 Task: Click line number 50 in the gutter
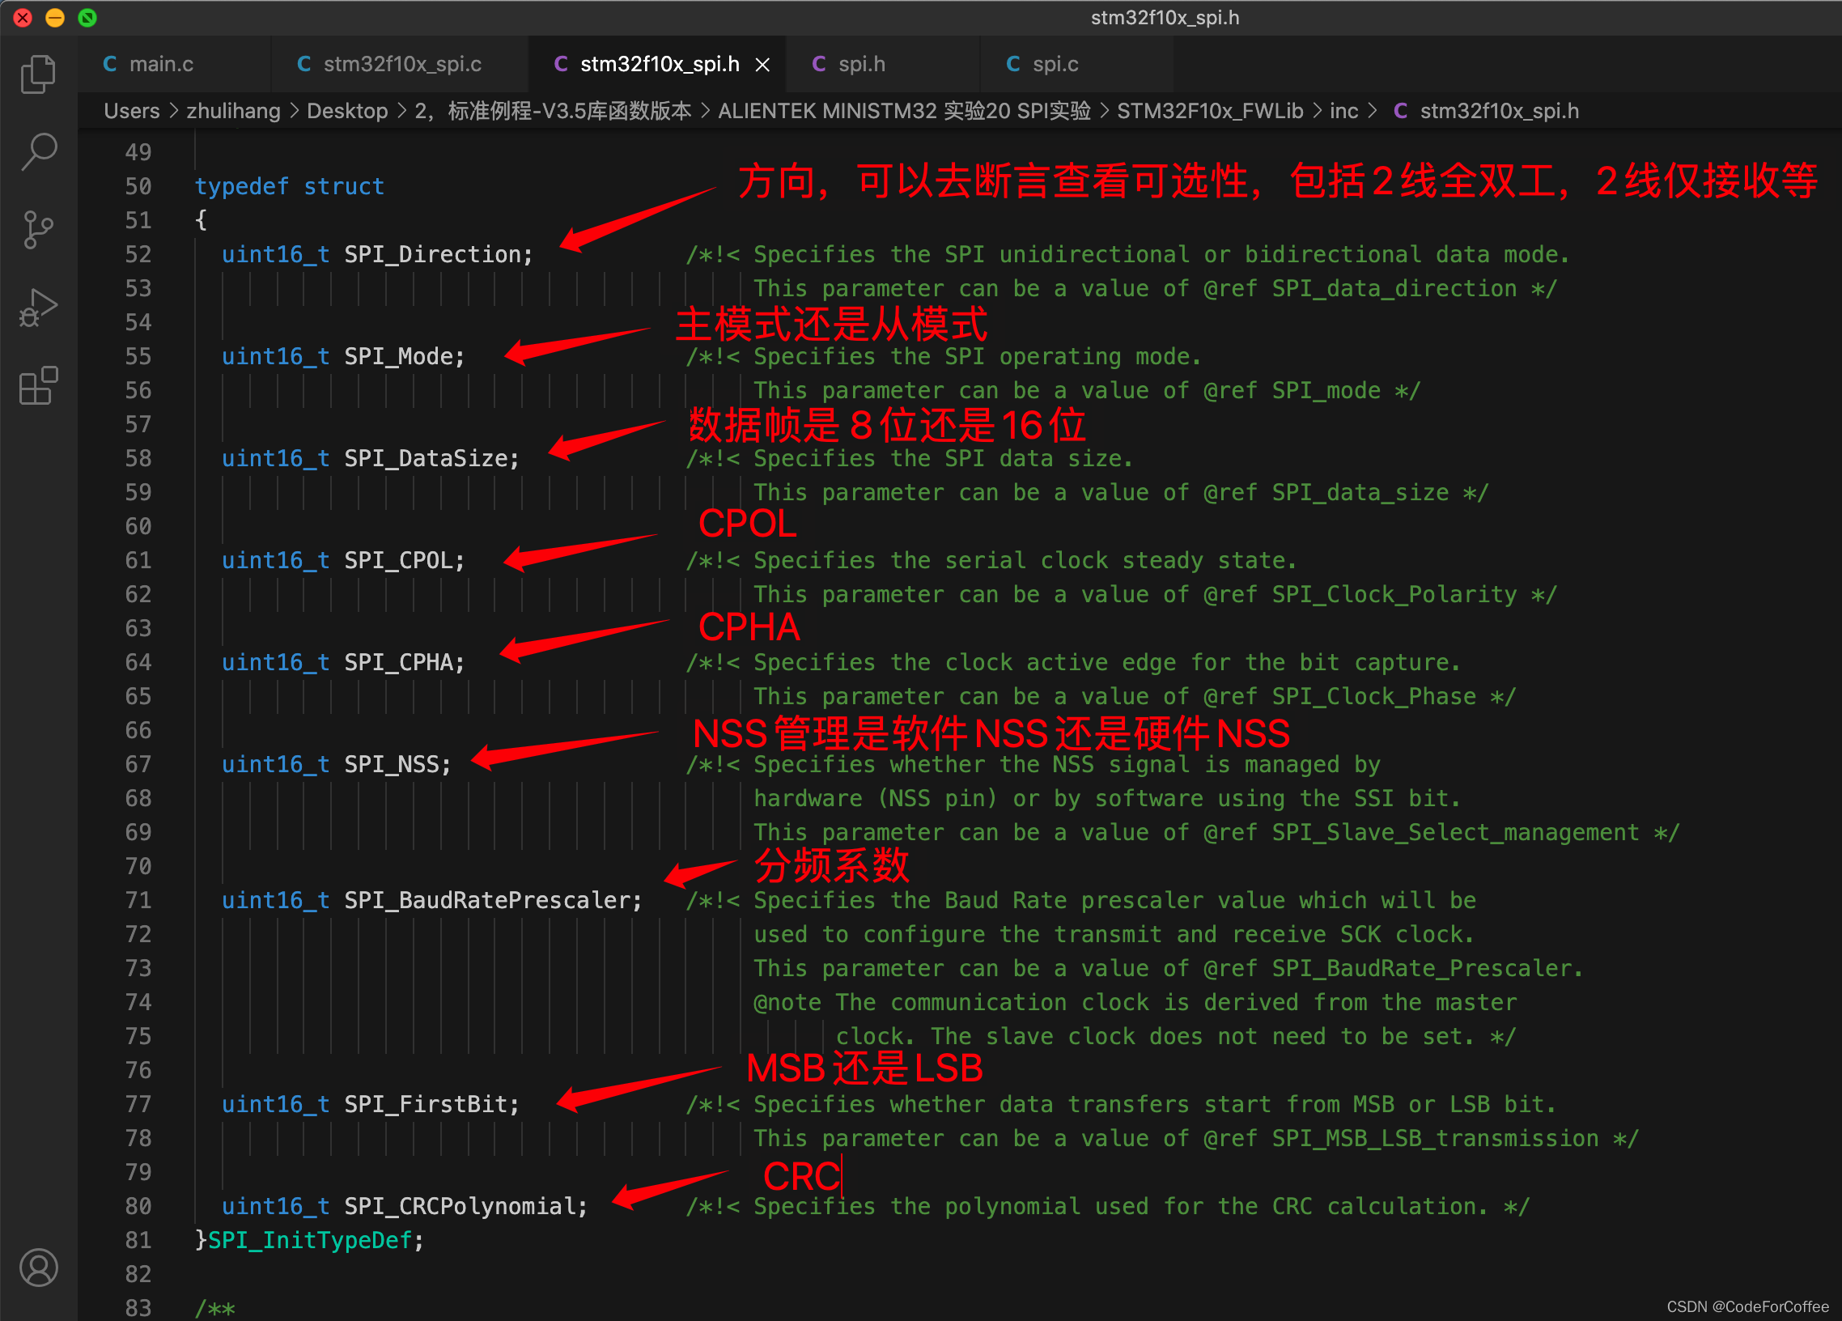click(x=138, y=185)
